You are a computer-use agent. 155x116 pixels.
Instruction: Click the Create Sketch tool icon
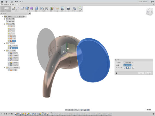13,8
